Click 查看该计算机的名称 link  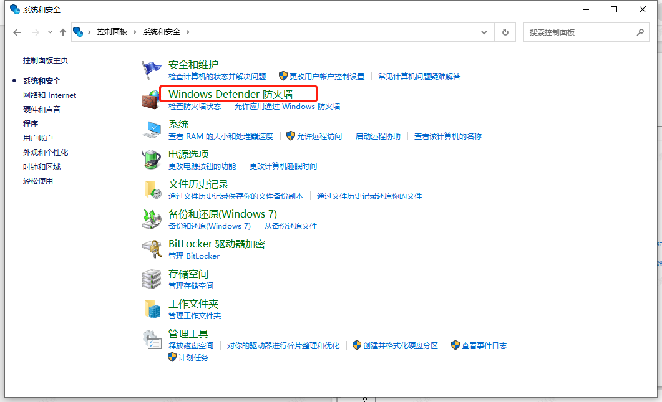pyautogui.click(x=448, y=136)
